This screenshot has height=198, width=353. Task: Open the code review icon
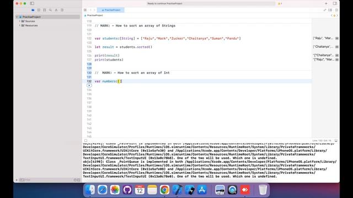tap(325, 10)
